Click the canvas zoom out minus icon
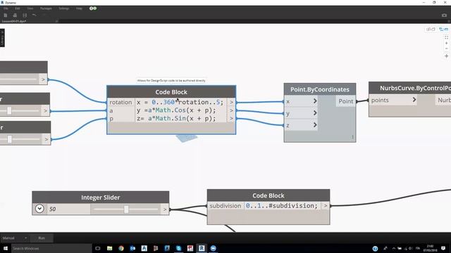The width and height of the screenshot is (451, 253). 446,48
